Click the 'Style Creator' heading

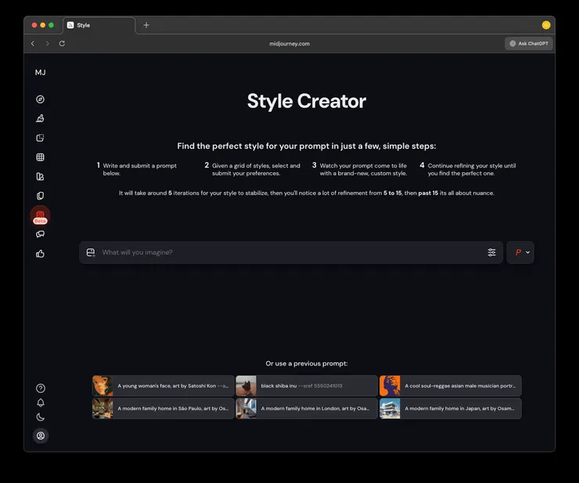tap(307, 101)
